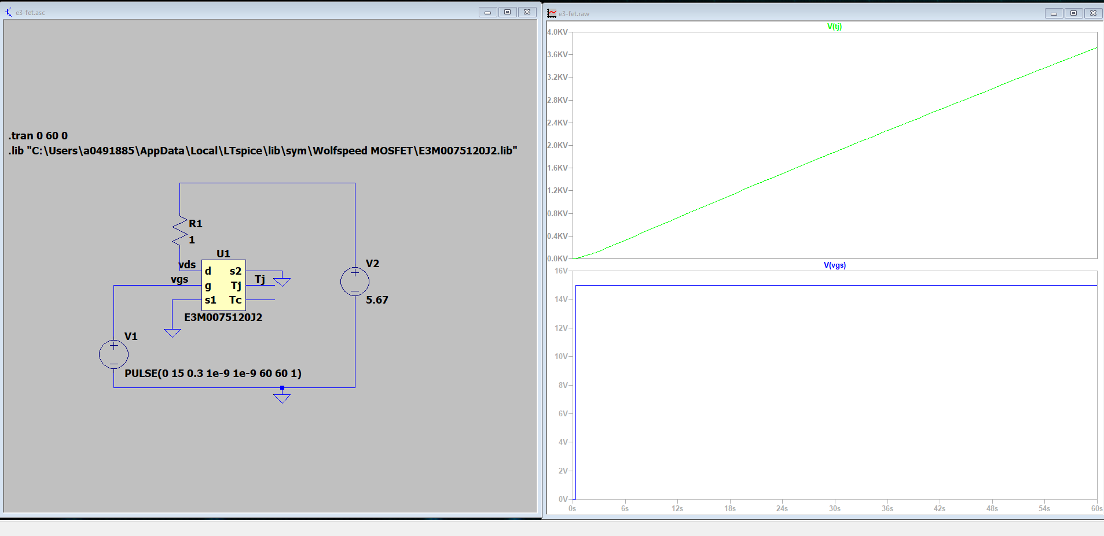Click the V2 reference designator label
Image resolution: width=1104 pixels, height=536 pixels.
[x=372, y=263]
